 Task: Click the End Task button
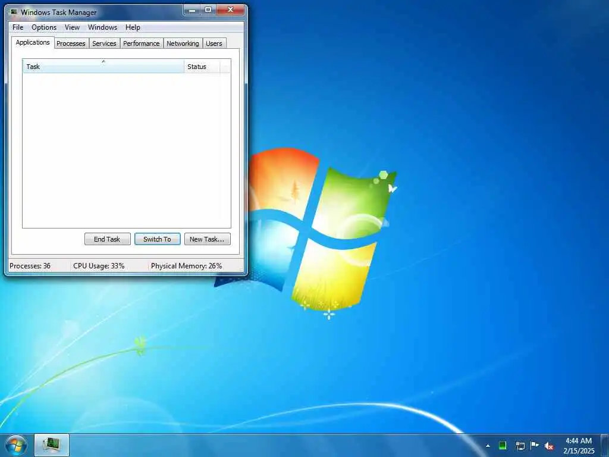107,239
